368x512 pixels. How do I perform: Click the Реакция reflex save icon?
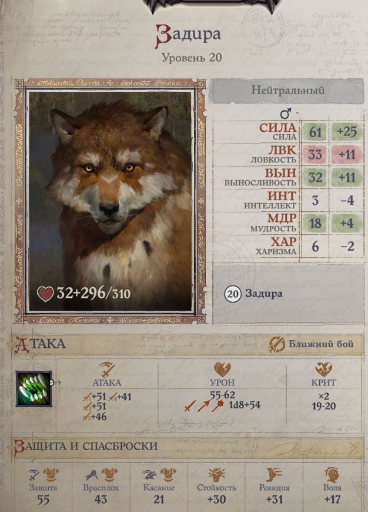pyautogui.click(x=274, y=475)
